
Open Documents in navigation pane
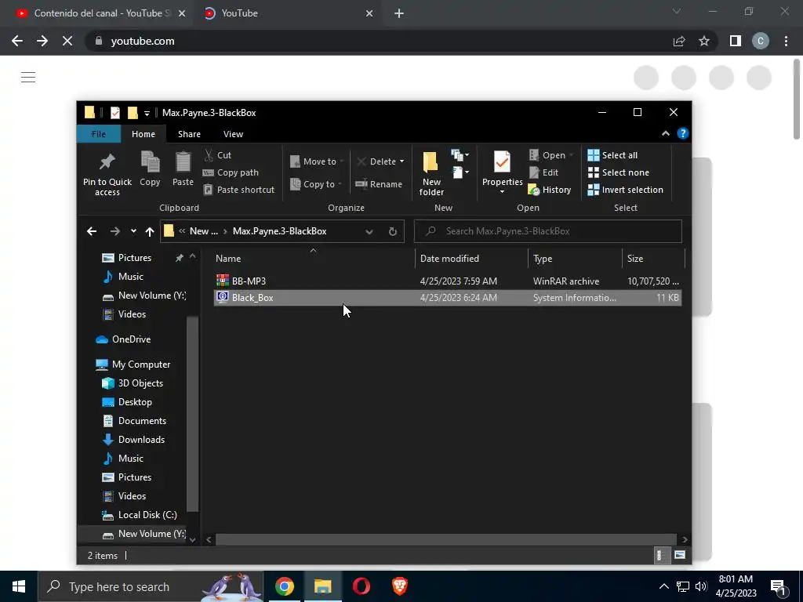tap(133, 421)
